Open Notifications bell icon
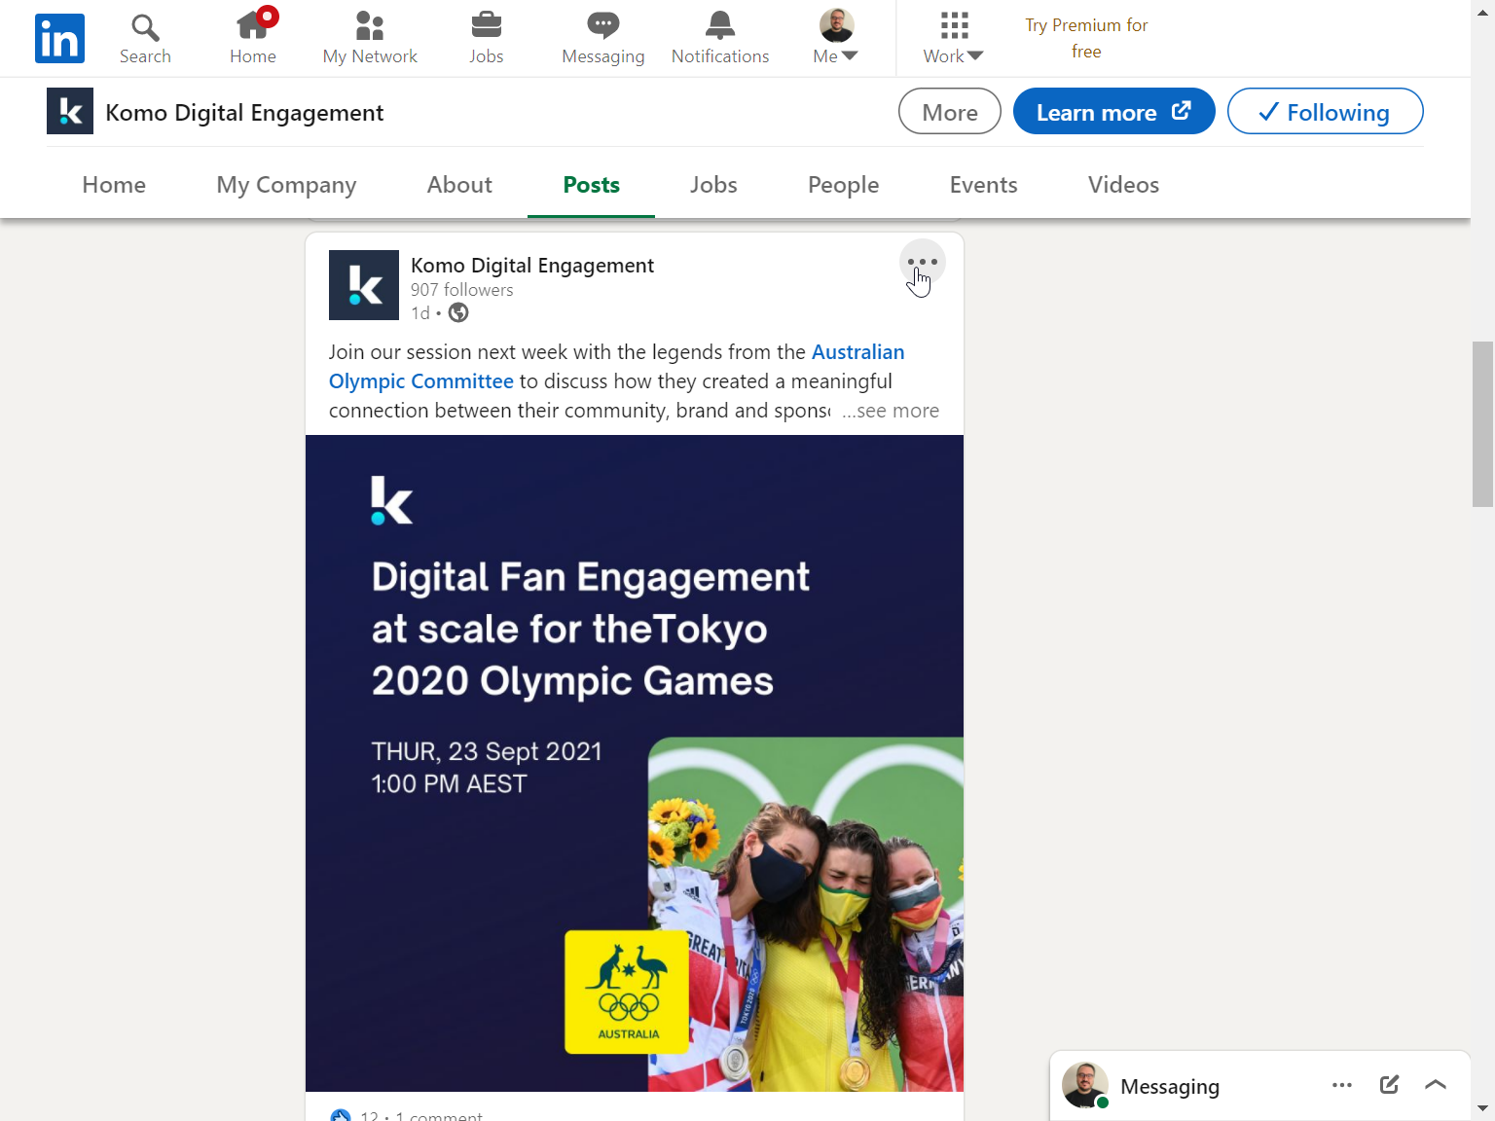Screen dimensions: 1495x1121 [x=720, y=24]
